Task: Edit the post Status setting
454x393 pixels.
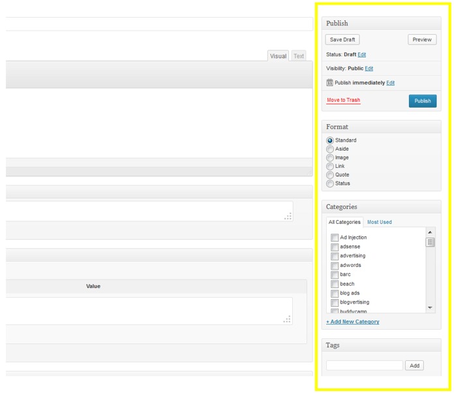Action: (362, 54)
